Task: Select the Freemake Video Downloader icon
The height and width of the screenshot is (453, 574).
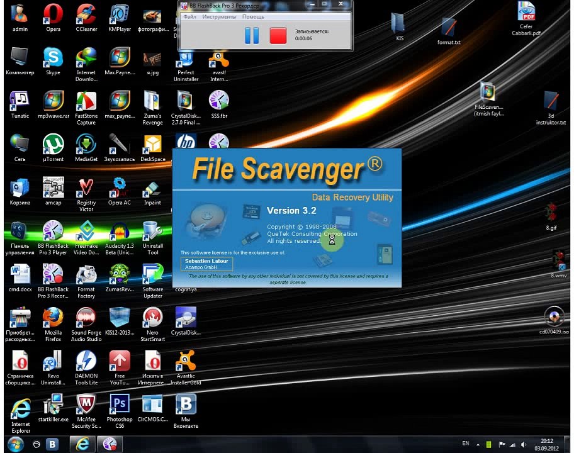Action: (x=86, y=237)
